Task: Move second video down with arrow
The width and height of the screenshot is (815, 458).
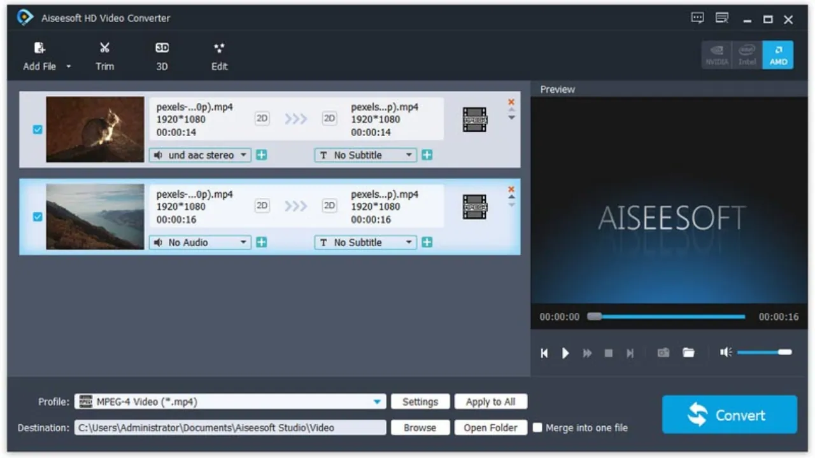Action: coord(511,205)
